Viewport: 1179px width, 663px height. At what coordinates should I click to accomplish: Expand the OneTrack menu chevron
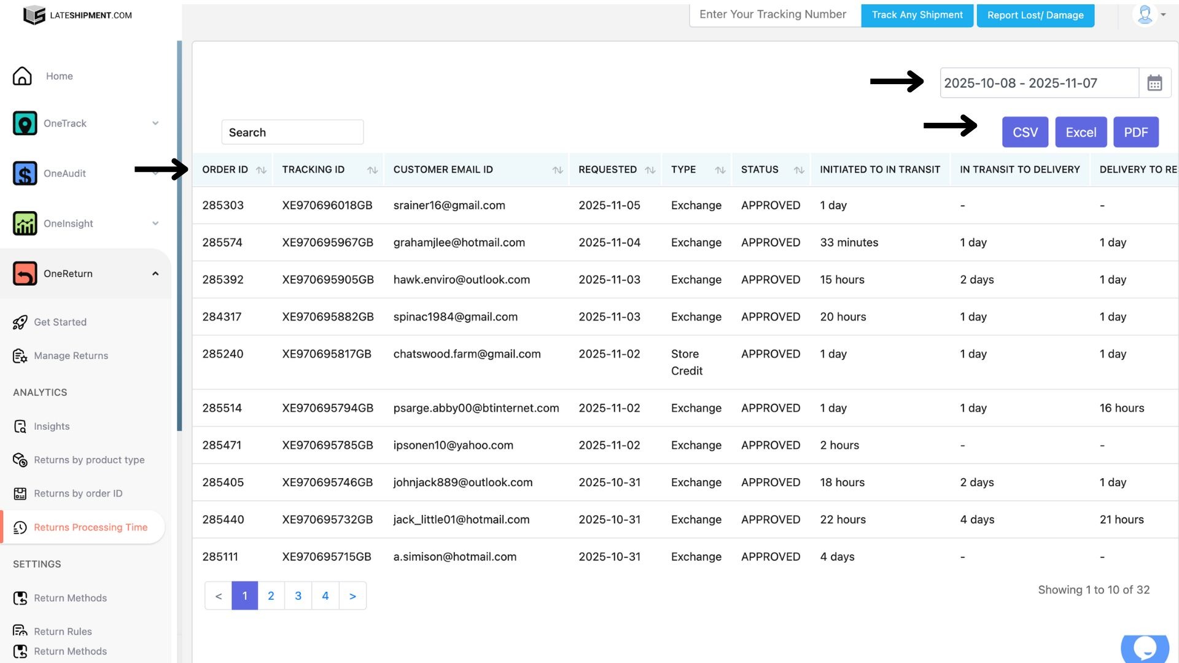(155, 123)
